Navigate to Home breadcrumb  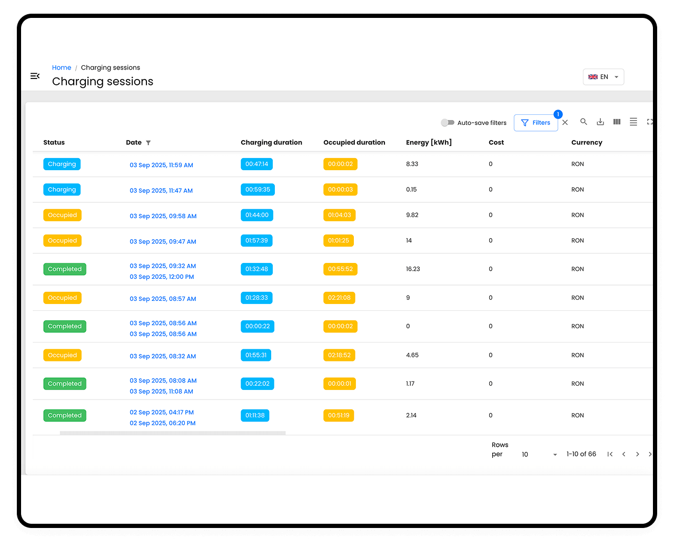(62, 67)
